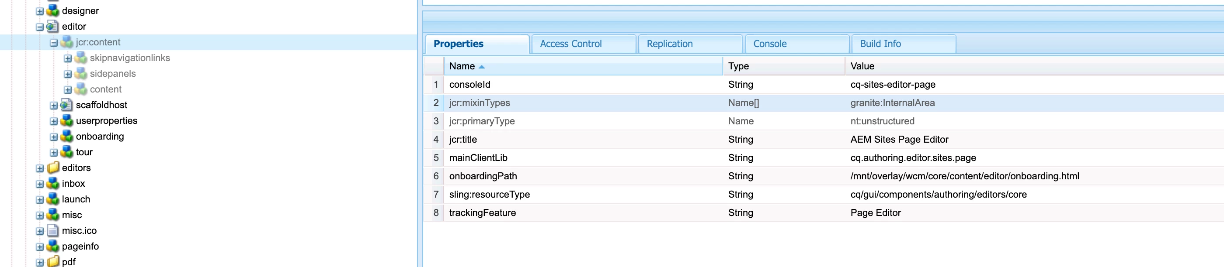Click the userproperties node icon
The width and height of the screenshot is (1224, 267).
tap(66, 120)
